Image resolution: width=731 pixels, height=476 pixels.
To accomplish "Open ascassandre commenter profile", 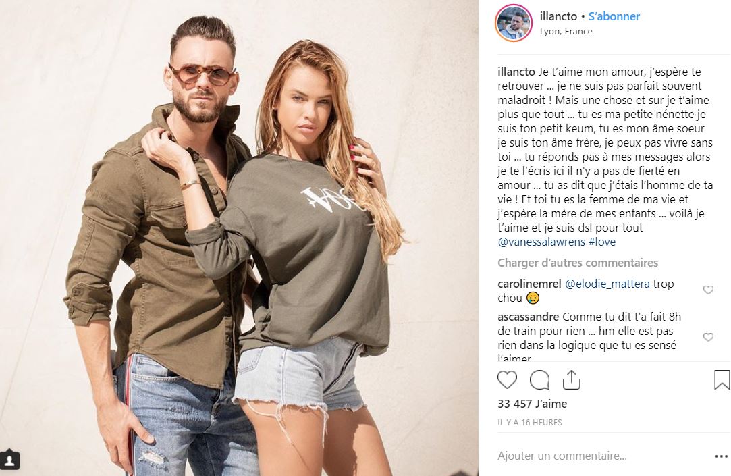I will [529, 317].
